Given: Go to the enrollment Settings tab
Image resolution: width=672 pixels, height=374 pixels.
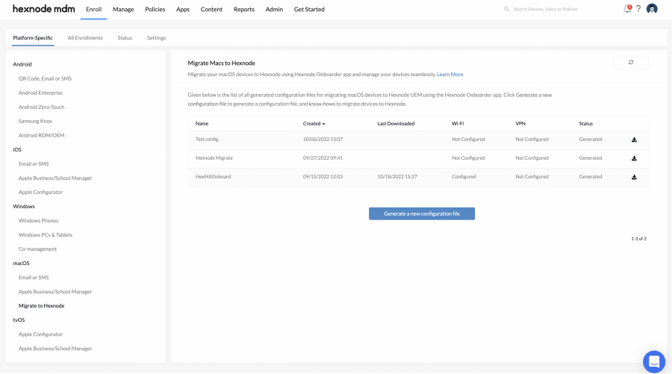Looking at the screenshot, I should 156,38.
